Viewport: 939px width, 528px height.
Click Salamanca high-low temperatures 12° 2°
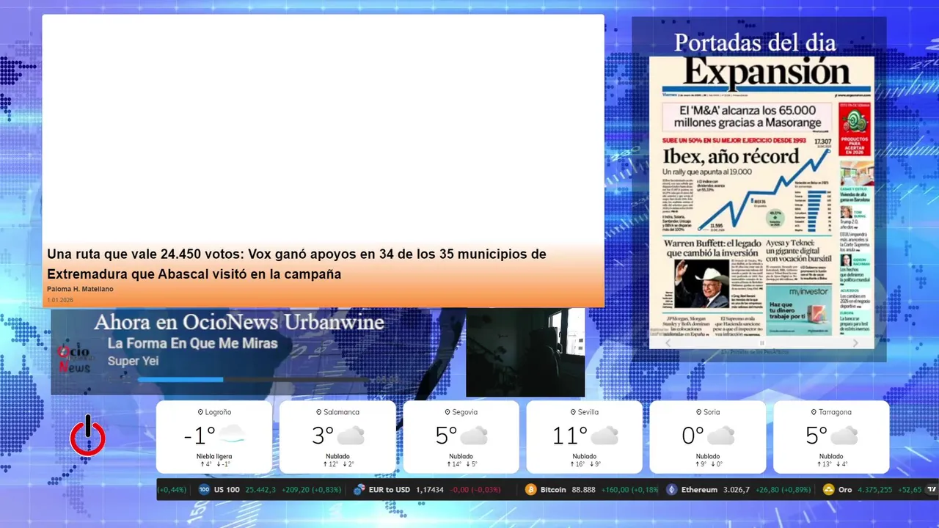coord(338,464)
